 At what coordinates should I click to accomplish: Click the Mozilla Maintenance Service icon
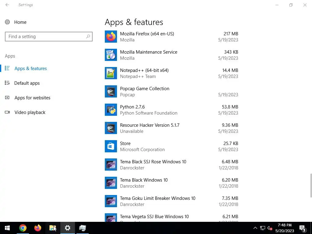coord(111,55)
